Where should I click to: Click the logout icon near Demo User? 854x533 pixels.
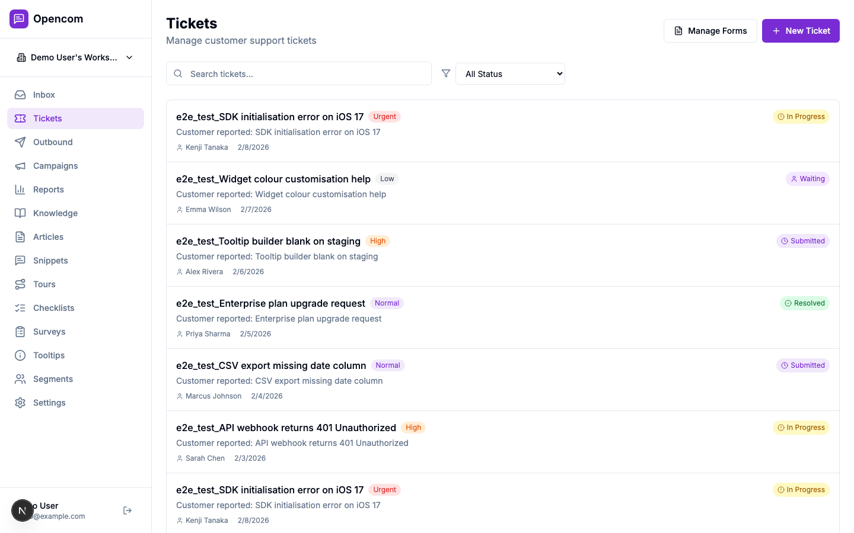coord(127,510)
